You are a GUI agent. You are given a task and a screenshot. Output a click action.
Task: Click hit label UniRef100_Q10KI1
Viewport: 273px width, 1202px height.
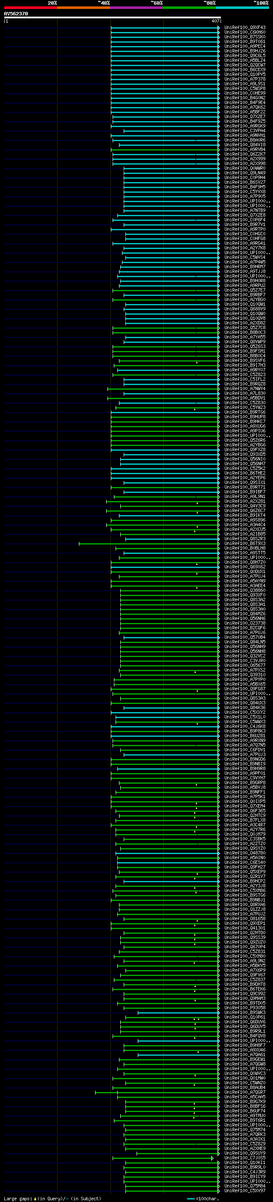245,1162
